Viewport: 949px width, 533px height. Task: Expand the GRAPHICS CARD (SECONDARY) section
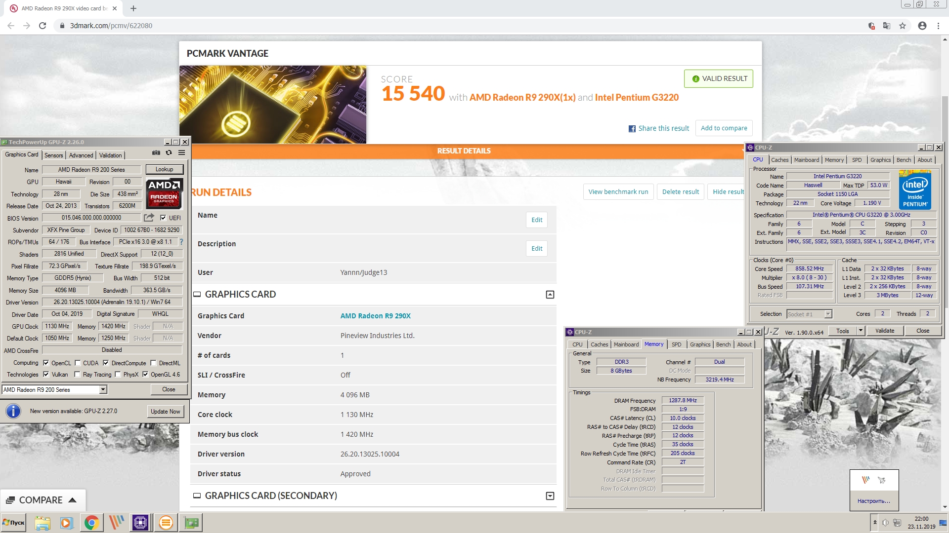pos(550,496)
